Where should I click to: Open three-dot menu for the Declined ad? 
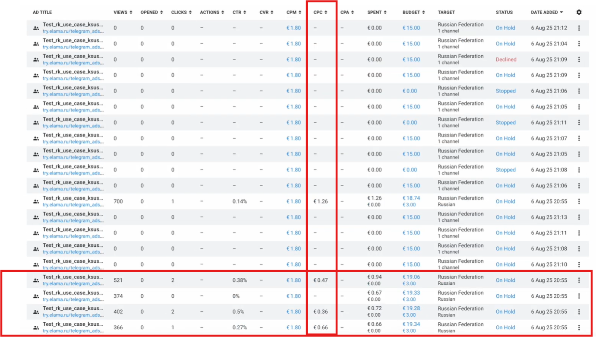coord(579,60)
